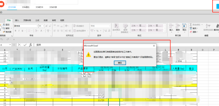Increase decimal places icon
This screenshot has width=219, height=106.
(x=105, y=31)
